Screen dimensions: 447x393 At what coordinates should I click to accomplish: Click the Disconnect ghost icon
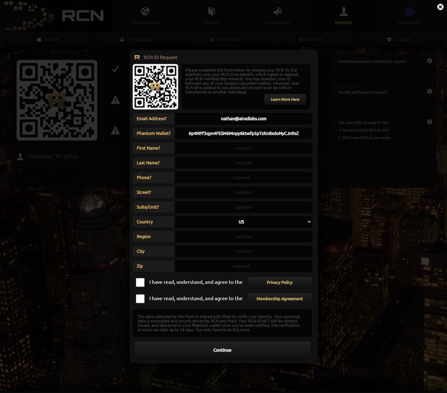[x=410, y=12]
